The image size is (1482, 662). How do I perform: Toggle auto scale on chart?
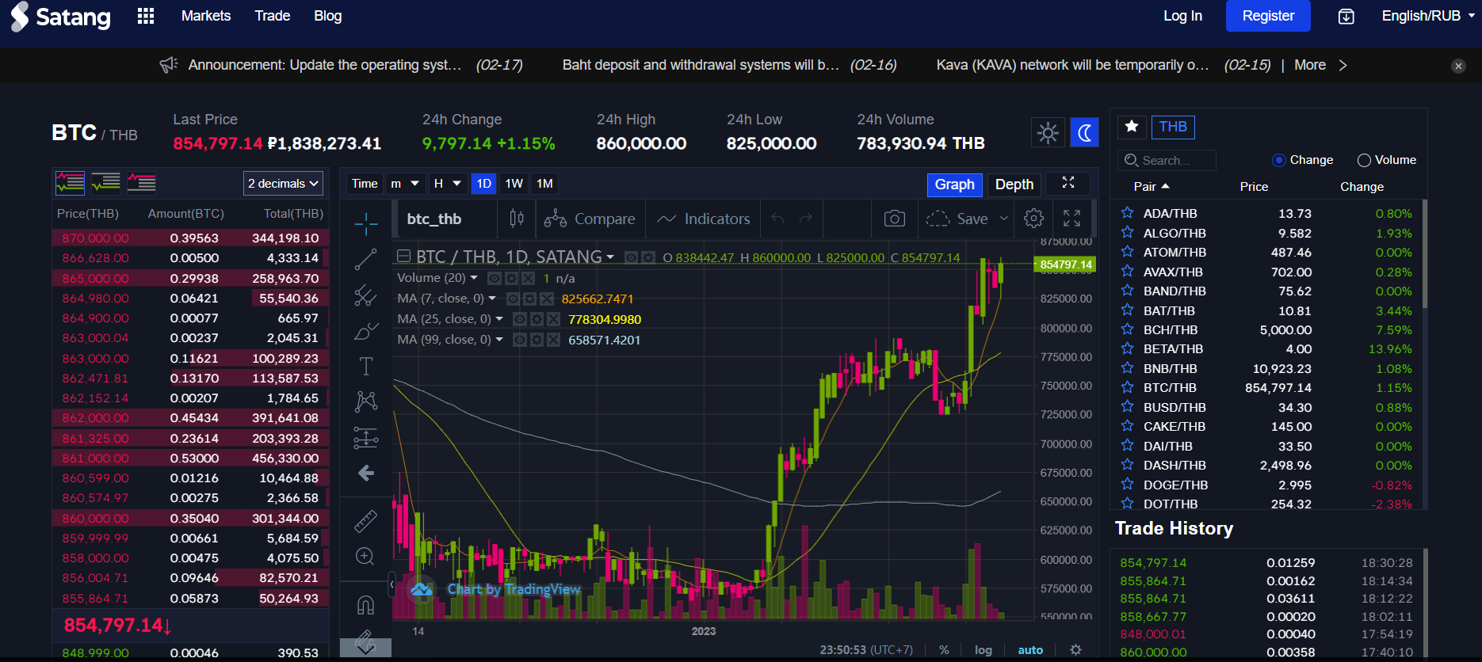pos(1030,650)
